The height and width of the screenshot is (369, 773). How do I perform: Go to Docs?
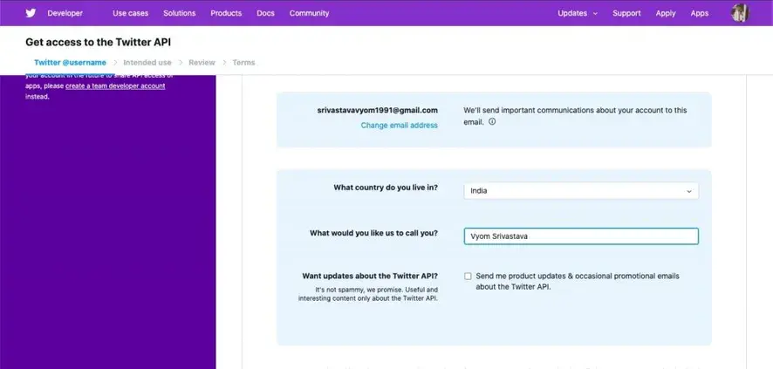(265, 13)
